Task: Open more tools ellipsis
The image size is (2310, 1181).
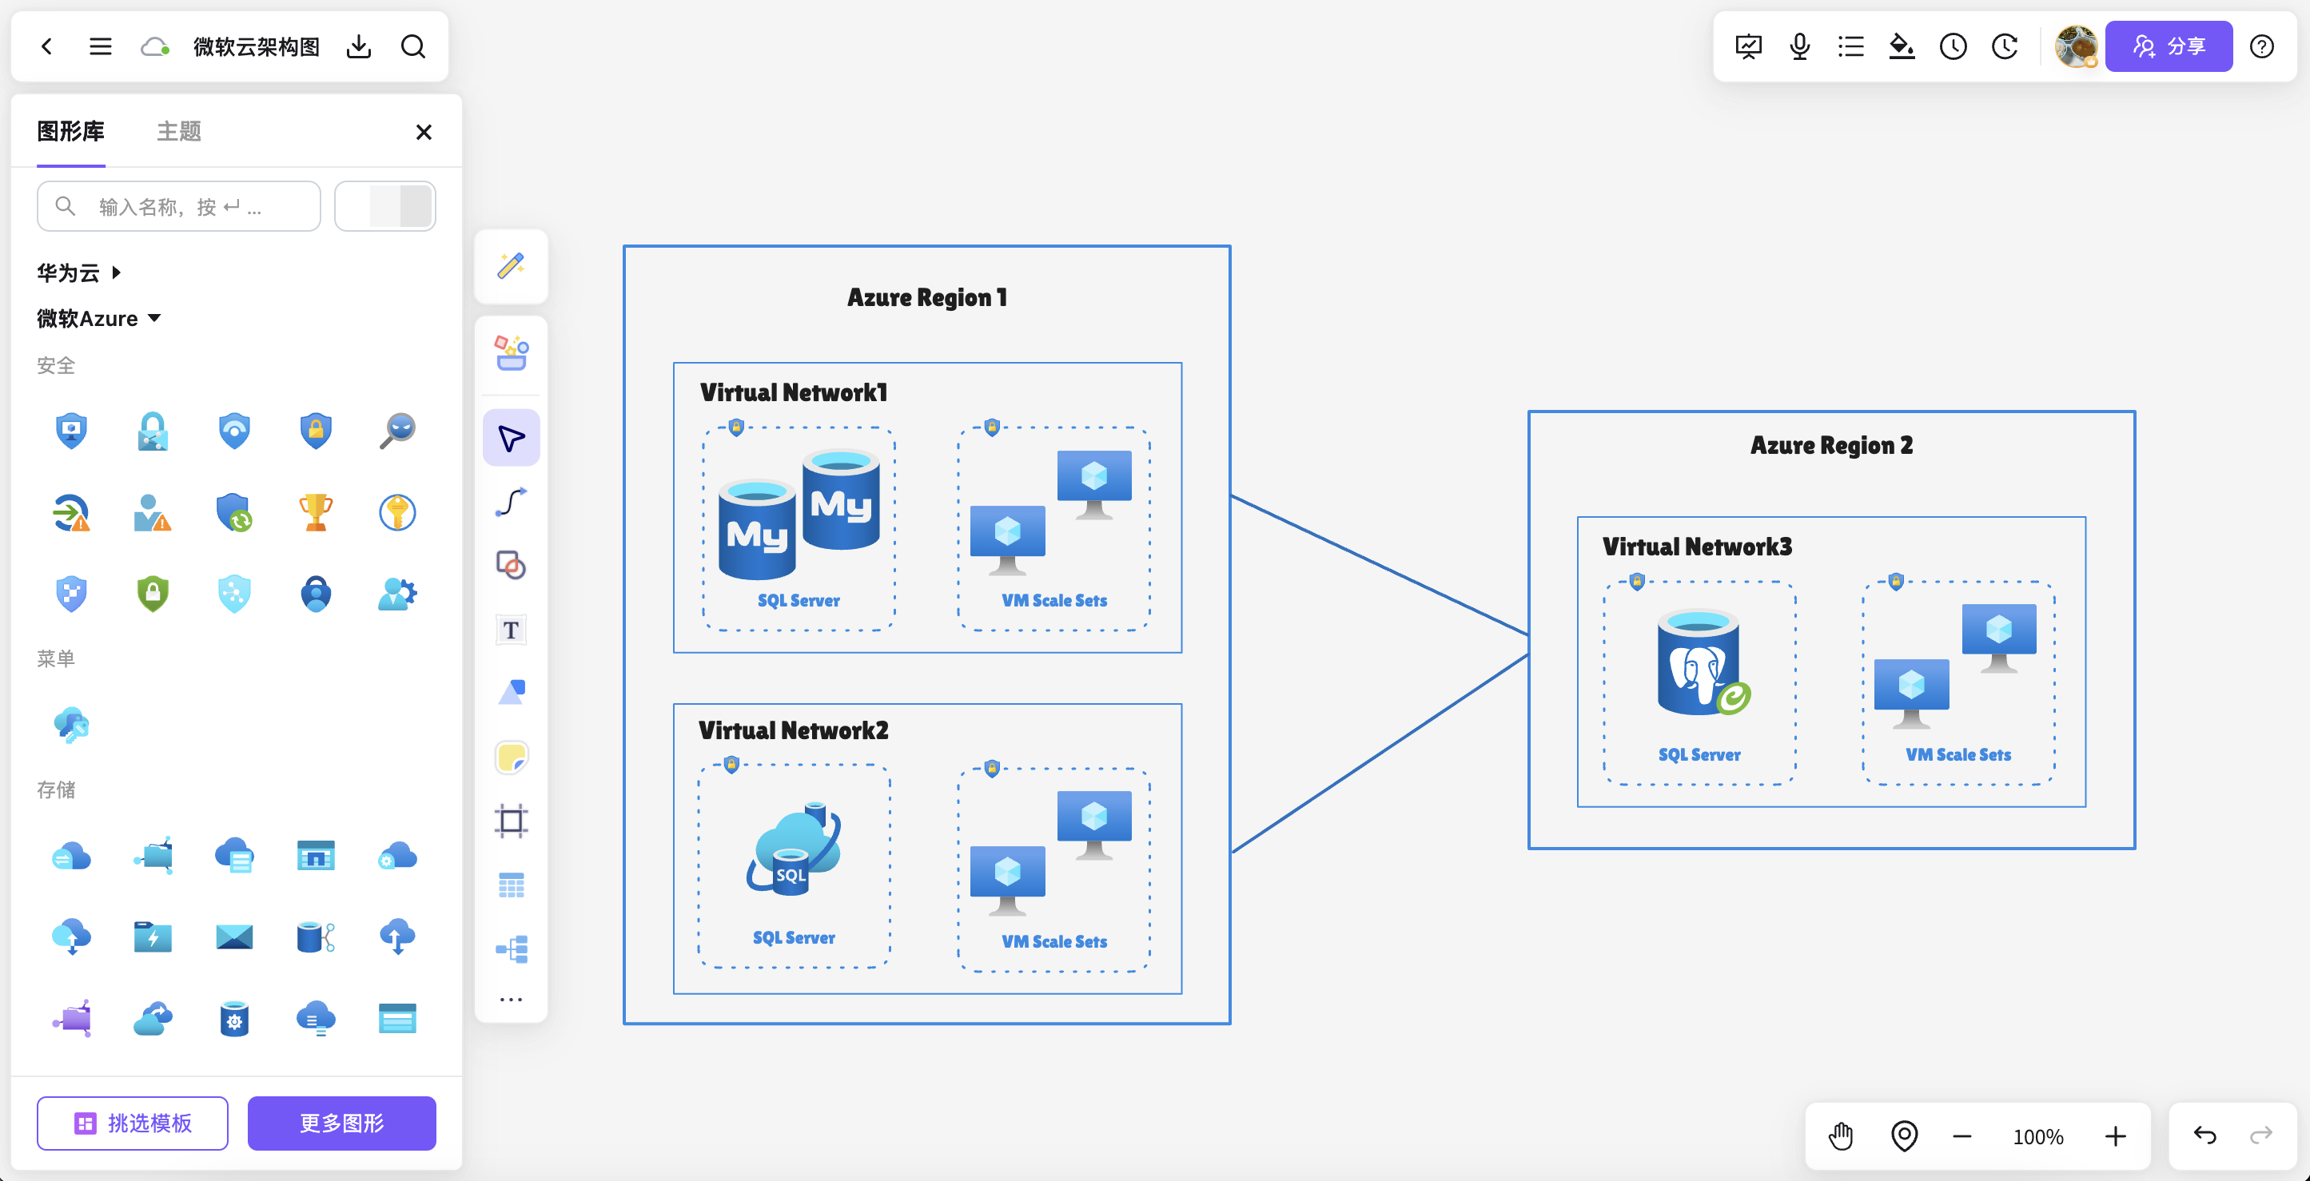Action: (x=511, y=999)
